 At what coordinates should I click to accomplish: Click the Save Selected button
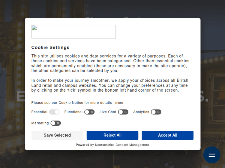click(57, 135)
